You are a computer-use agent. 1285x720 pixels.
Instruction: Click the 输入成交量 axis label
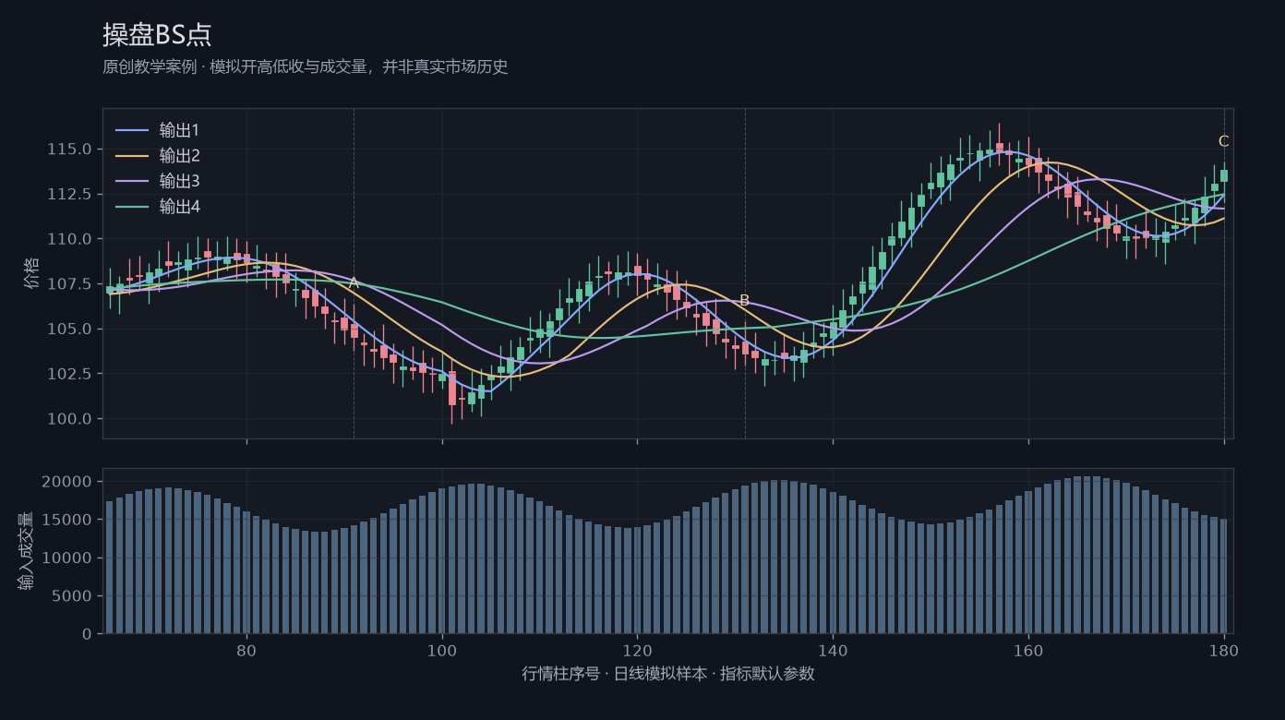point(25,551)
